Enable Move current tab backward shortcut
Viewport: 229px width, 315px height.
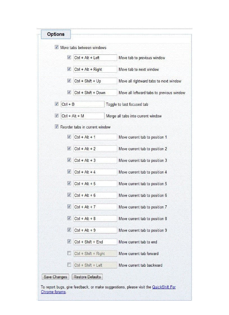(69, 265)
